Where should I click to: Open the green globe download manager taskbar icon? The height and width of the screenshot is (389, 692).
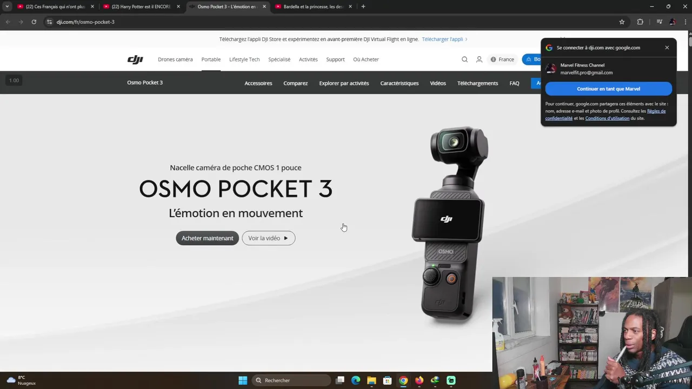click(x=435, y=380)
